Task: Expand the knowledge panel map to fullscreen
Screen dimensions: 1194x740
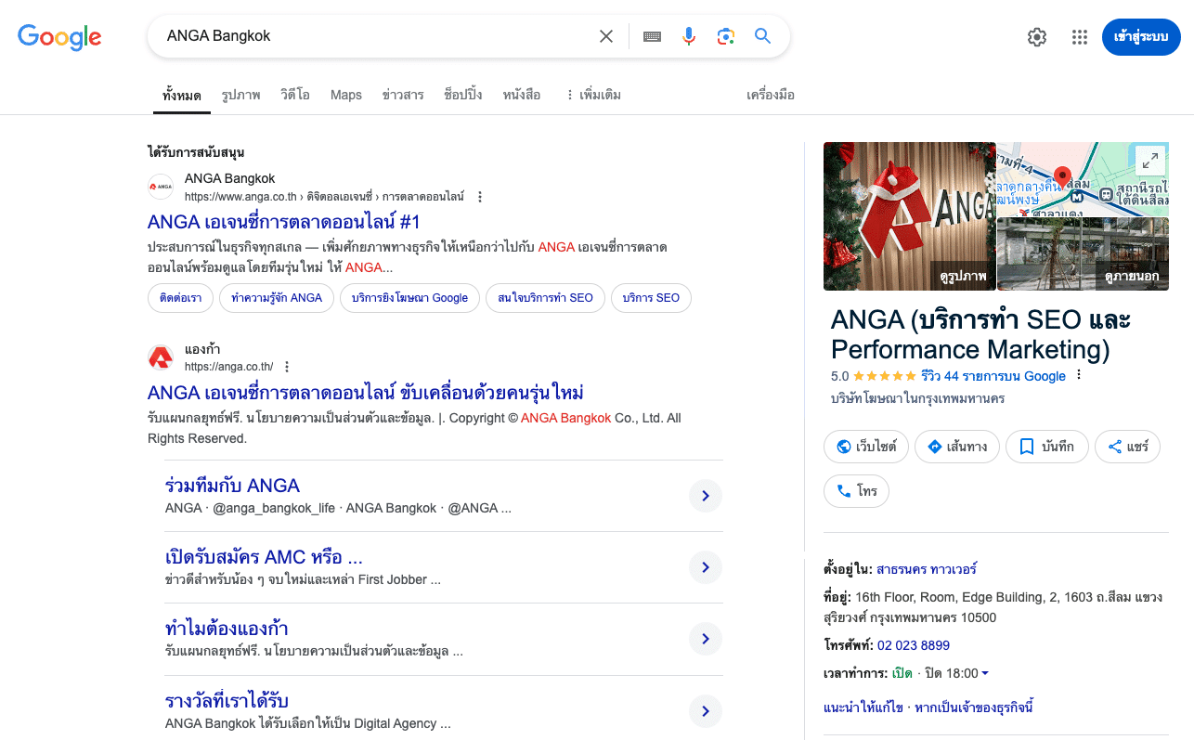Action: (1149, 160)
